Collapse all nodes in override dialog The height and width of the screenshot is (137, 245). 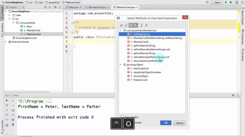pos(146,25)
